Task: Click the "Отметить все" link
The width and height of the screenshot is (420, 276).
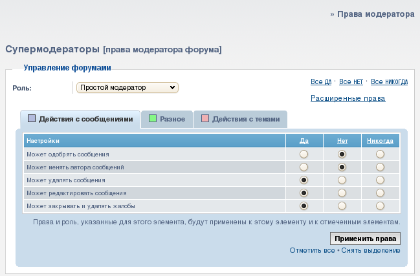Action: tap(312, 250)
